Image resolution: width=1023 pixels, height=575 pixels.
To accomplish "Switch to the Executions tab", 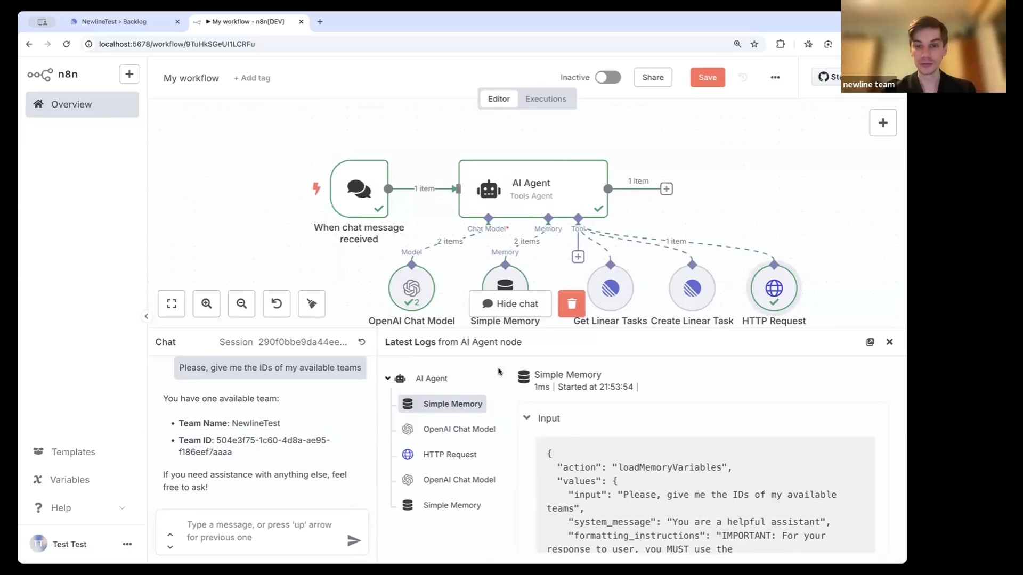I will [546, 98].
